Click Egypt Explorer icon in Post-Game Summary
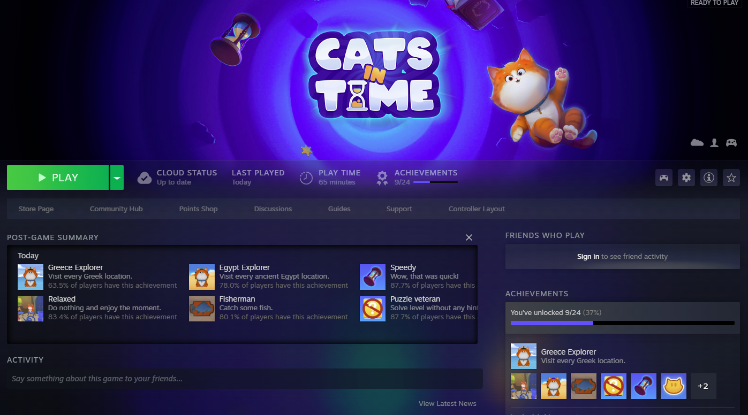The height and width of the screenshot is (415, 748). pyautogui.click(x=202, y=277)
